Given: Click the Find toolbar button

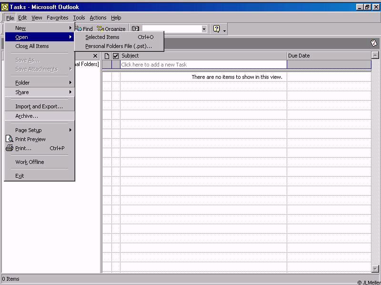Looking at the screenshot, I should click(x=84, y=29).
